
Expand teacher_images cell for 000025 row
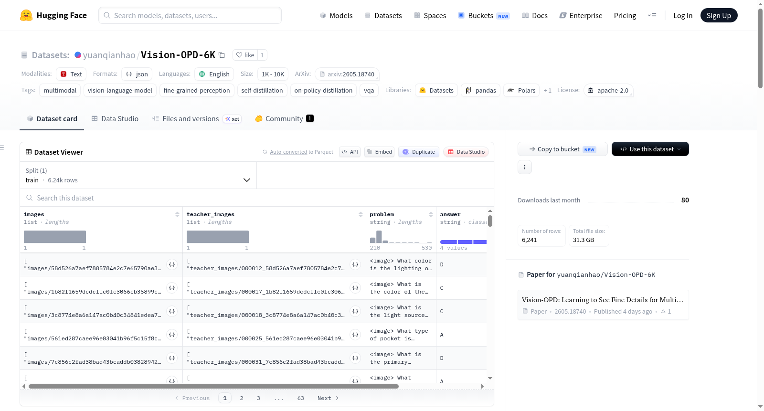[x=355, y=335]
